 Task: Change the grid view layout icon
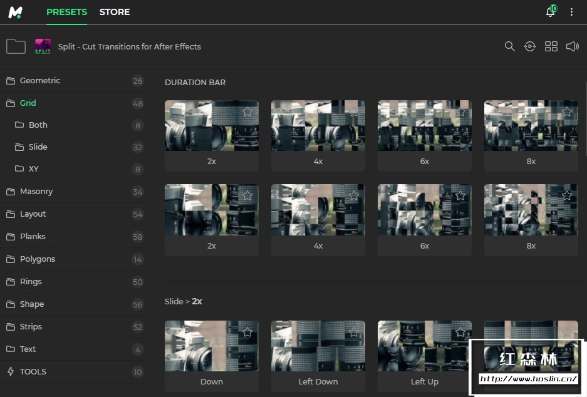click(x=551, y=46)
